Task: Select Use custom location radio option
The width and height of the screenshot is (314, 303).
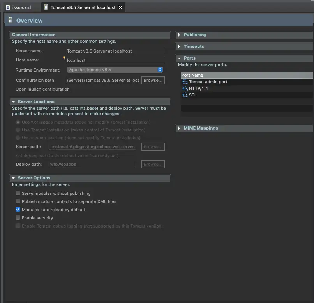Action: coord(18,138)
